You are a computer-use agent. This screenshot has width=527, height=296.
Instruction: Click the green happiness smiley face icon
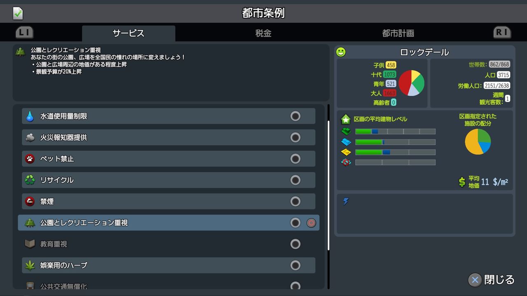[x=341, y=52]
